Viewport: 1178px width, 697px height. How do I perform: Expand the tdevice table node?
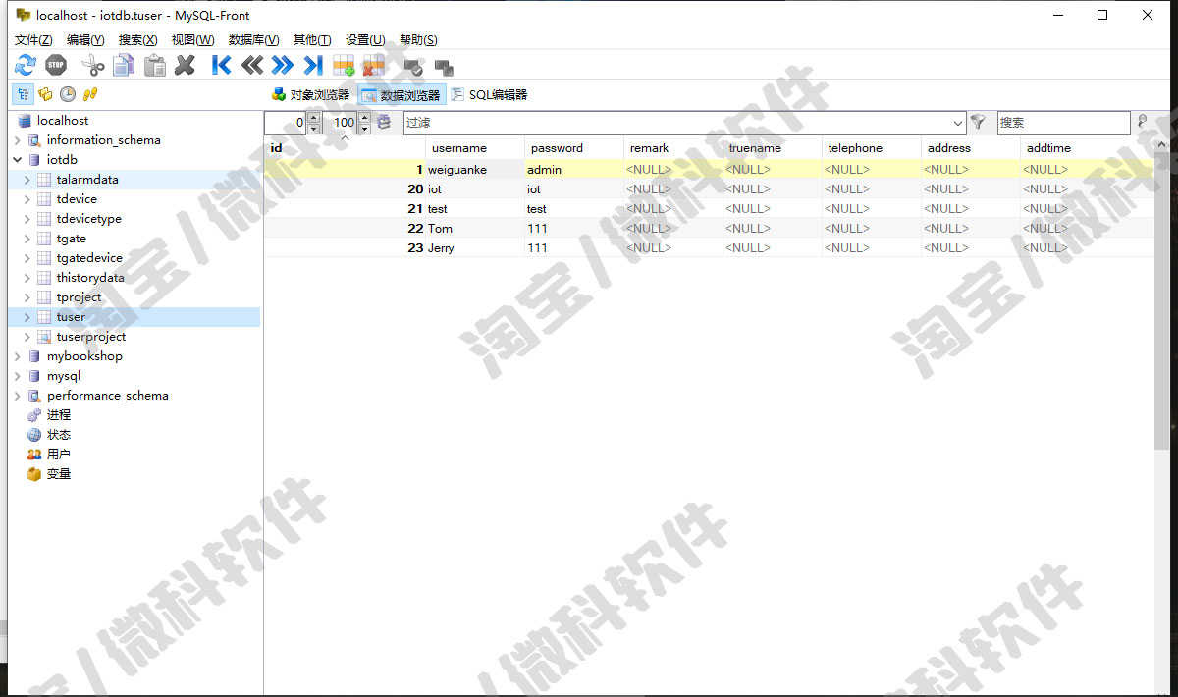point(27,199)
